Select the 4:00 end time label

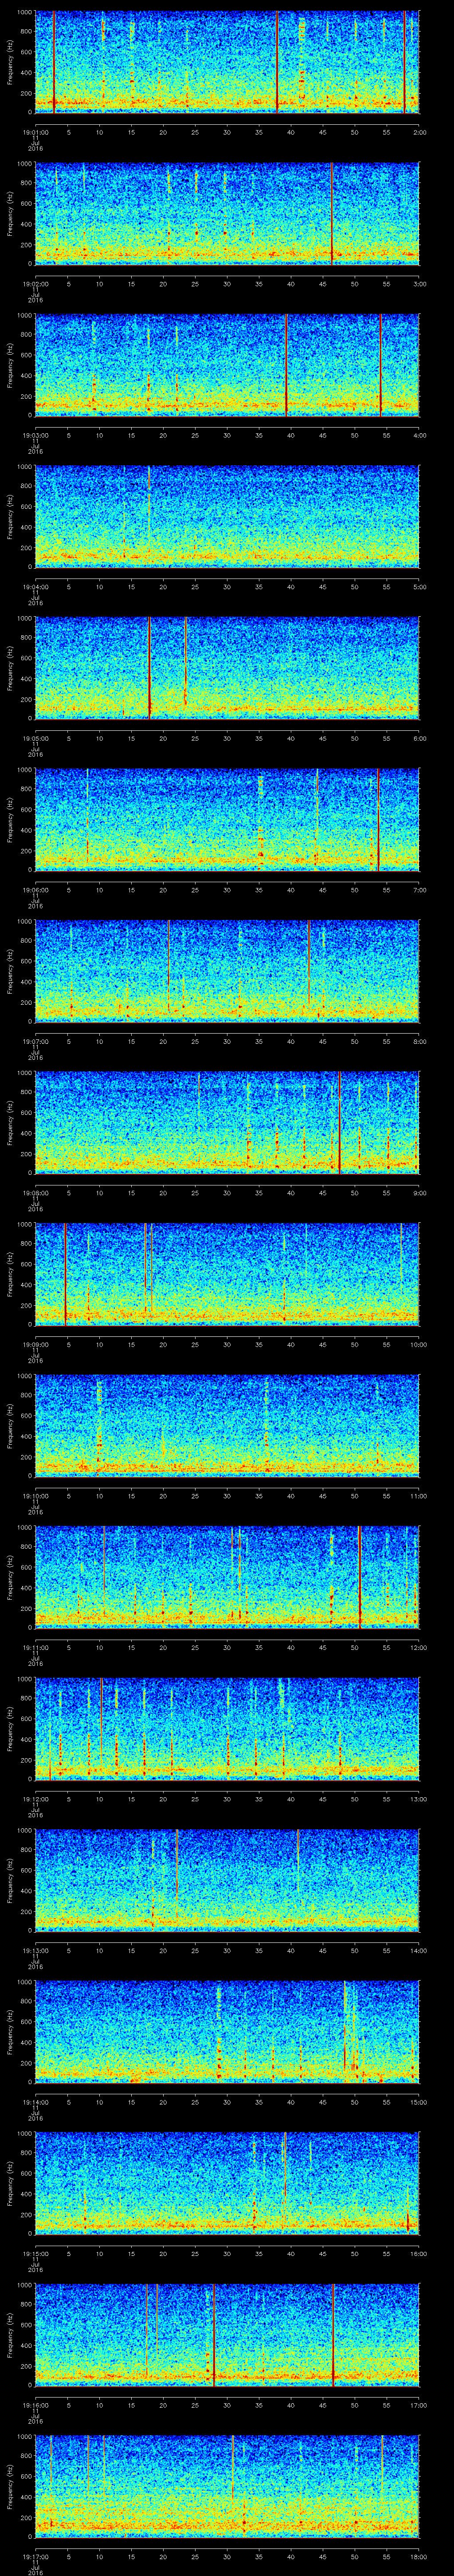pyautogui.click(x=419, y=435)
